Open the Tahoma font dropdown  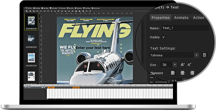[x=197, y=55]
